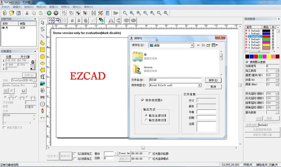
Task: Open the 查看(V) menu
Action: pyautogui.click(x=54, y=7)
